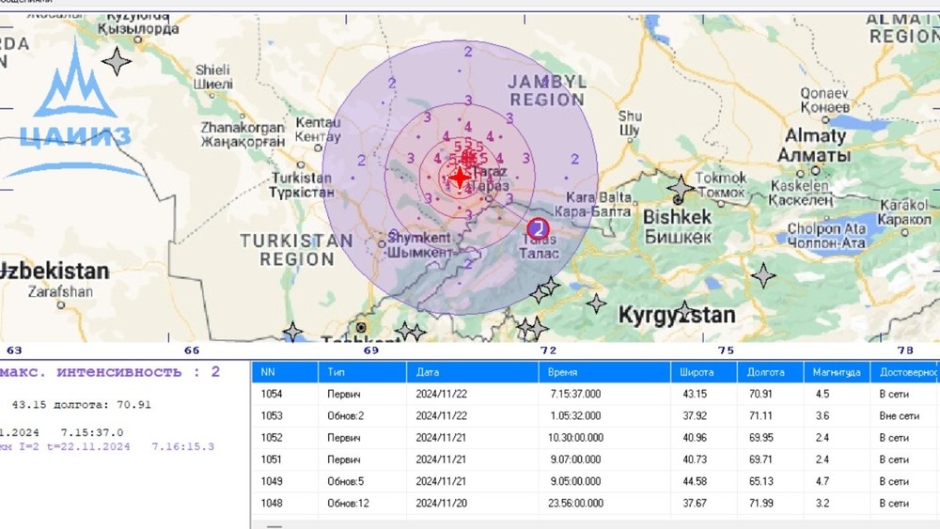Click the Время column header
Viewport: 940px width, 529px height.
pyautogui.click(x=563, y=372)
